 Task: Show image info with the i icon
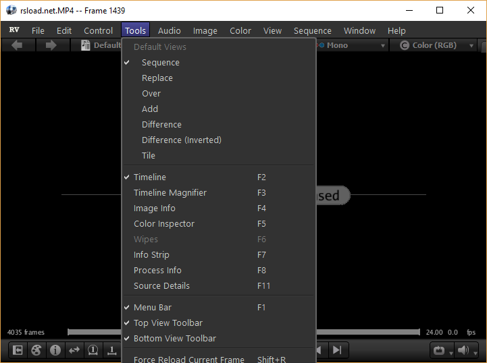pos(55,351)
